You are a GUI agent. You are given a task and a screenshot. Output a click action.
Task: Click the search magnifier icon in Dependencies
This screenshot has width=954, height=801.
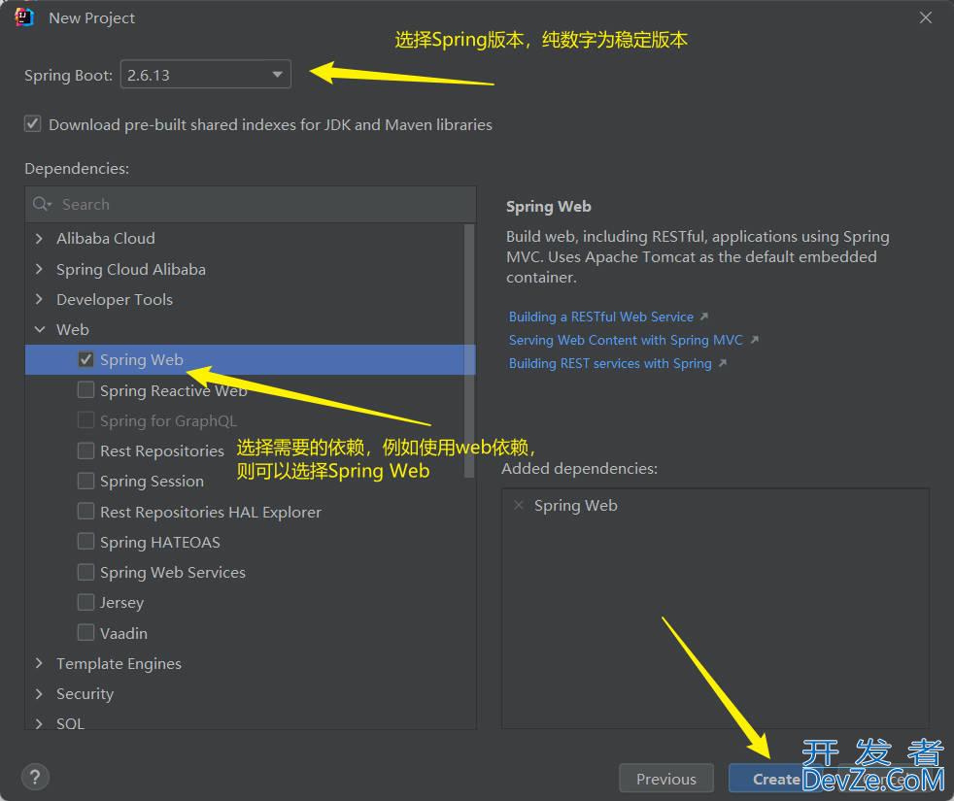(x=42, y=204)
